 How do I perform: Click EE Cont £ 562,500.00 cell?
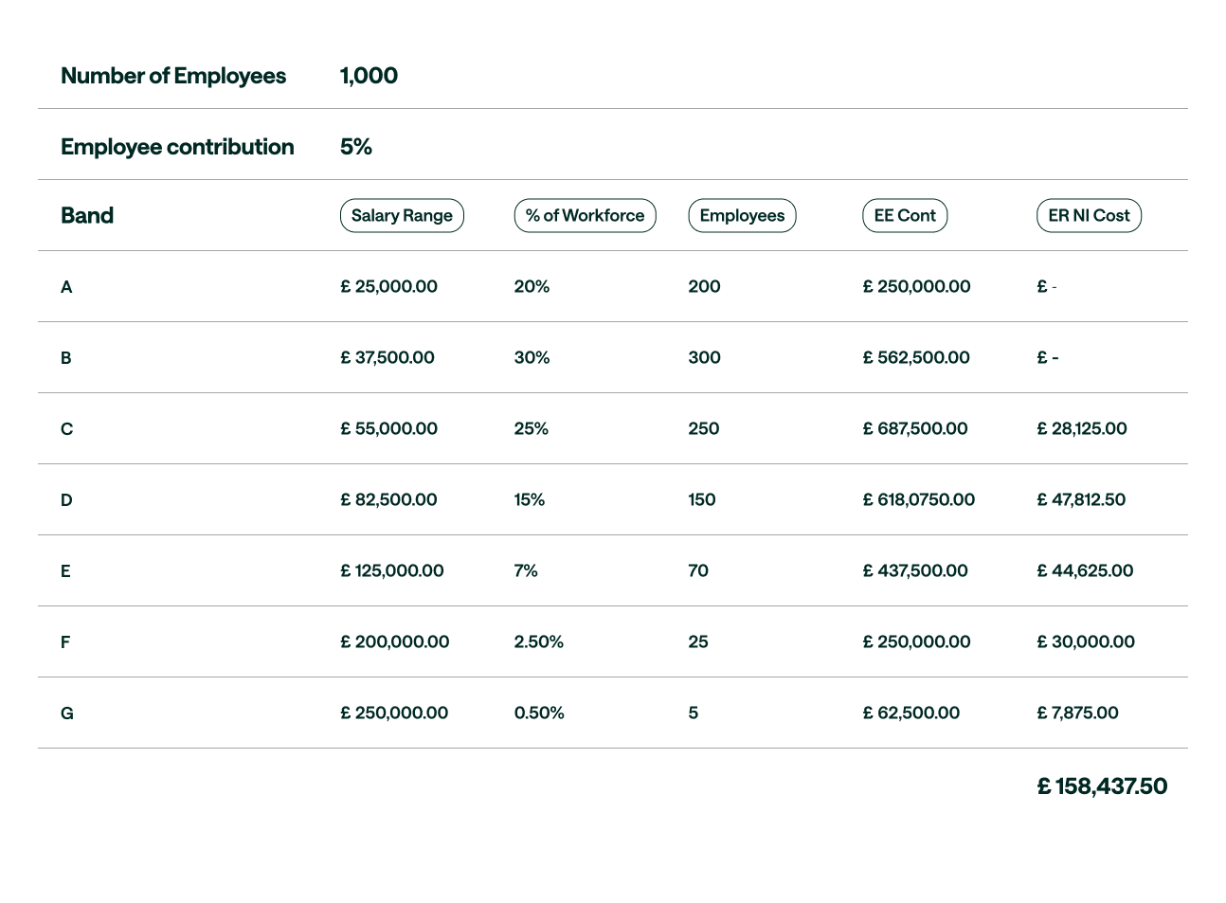[x=916, y=357]
